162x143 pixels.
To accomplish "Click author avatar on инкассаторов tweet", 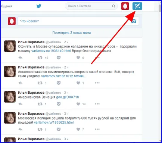I will 10,46.
